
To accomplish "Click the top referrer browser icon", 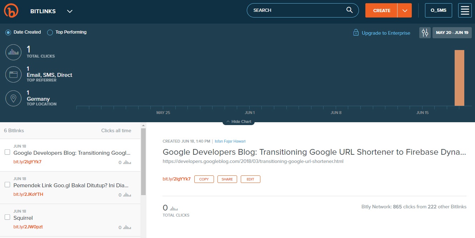I will tap(14, 75).
